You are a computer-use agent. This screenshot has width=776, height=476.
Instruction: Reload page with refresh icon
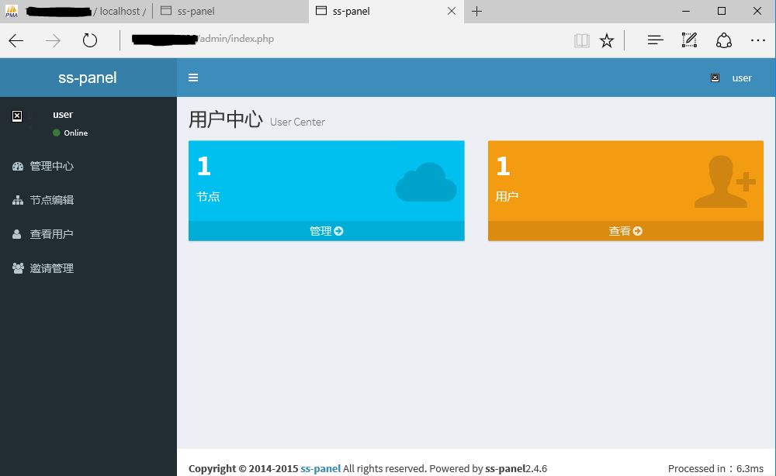coord(89,40)
